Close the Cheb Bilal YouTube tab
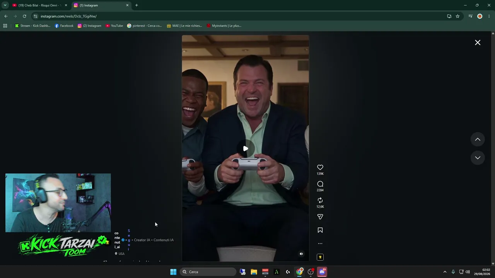Image resolution: width=495 pixels, height=278 pixels. coord(66,5)
